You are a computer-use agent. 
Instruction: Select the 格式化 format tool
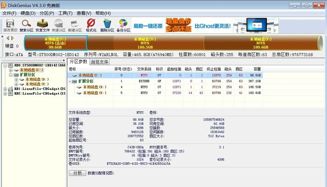[x=91, y=26]
